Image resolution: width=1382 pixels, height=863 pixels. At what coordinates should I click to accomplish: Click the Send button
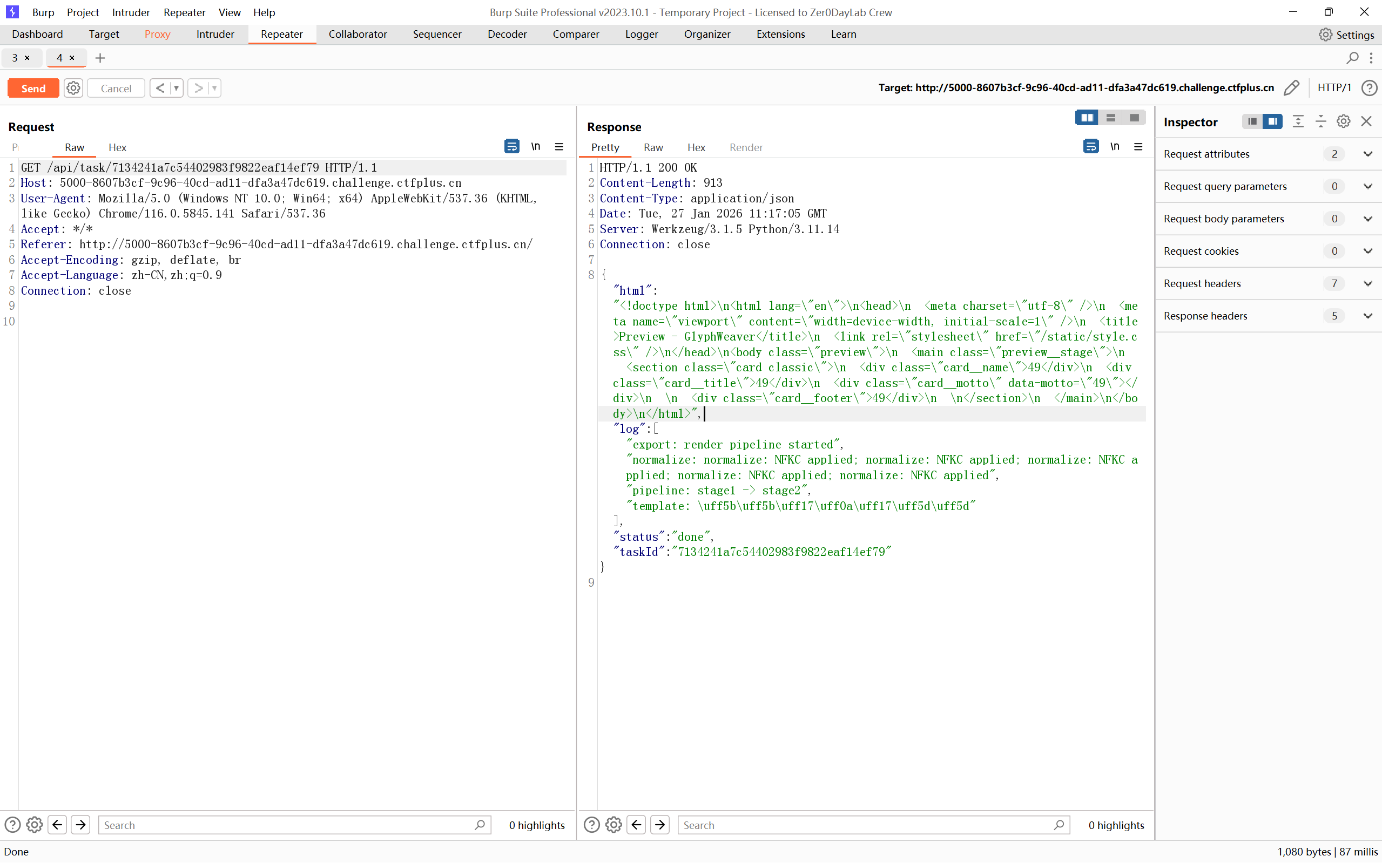click(33, 88)
